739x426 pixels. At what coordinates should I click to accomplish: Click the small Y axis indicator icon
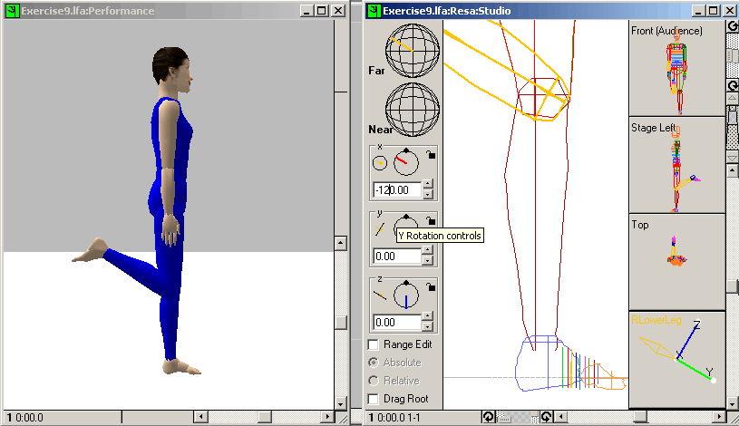(379, 229)
